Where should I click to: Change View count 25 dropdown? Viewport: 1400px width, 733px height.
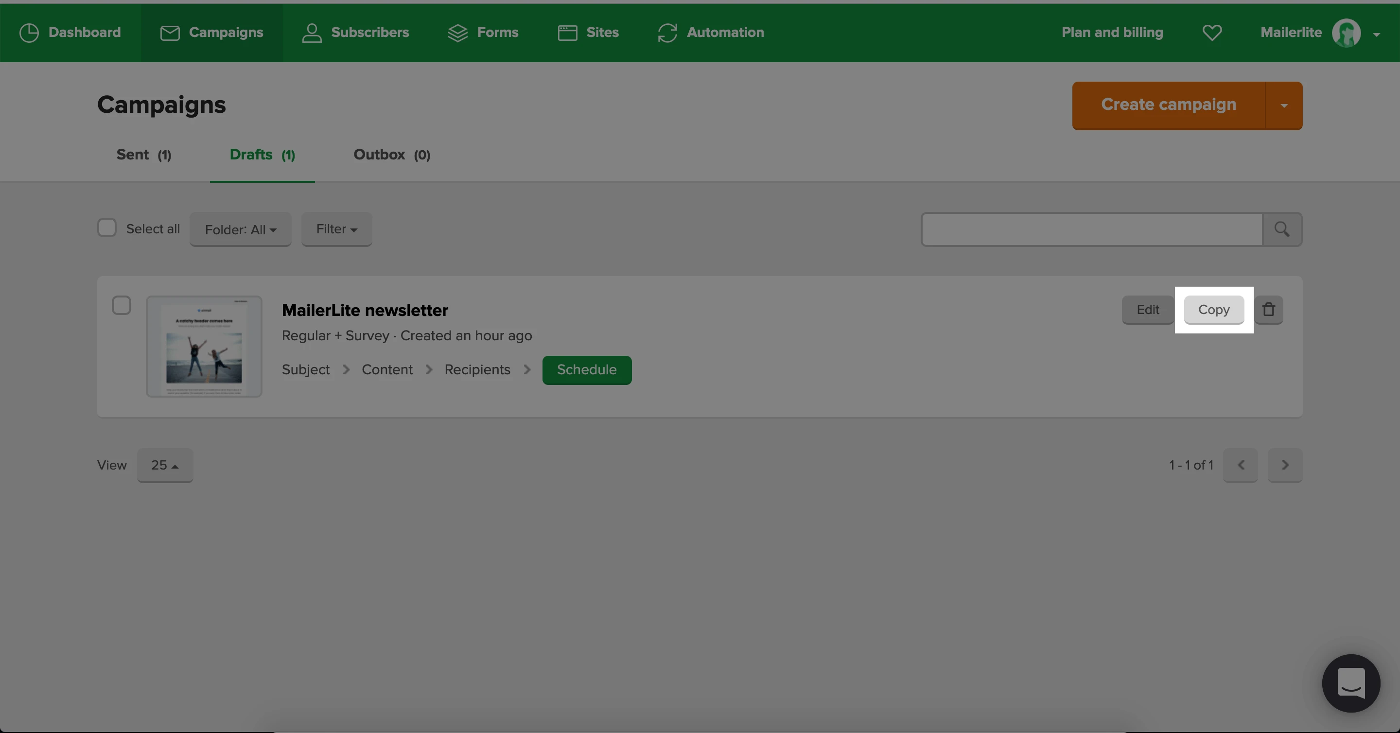165,465
